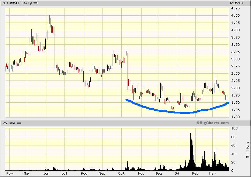
Task: Click the legend marker beside NL:35547 Daily
Action: (35, 3)
